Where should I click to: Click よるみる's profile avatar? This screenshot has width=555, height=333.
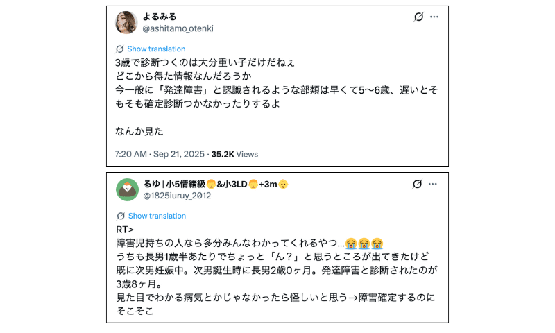point(126,22)
